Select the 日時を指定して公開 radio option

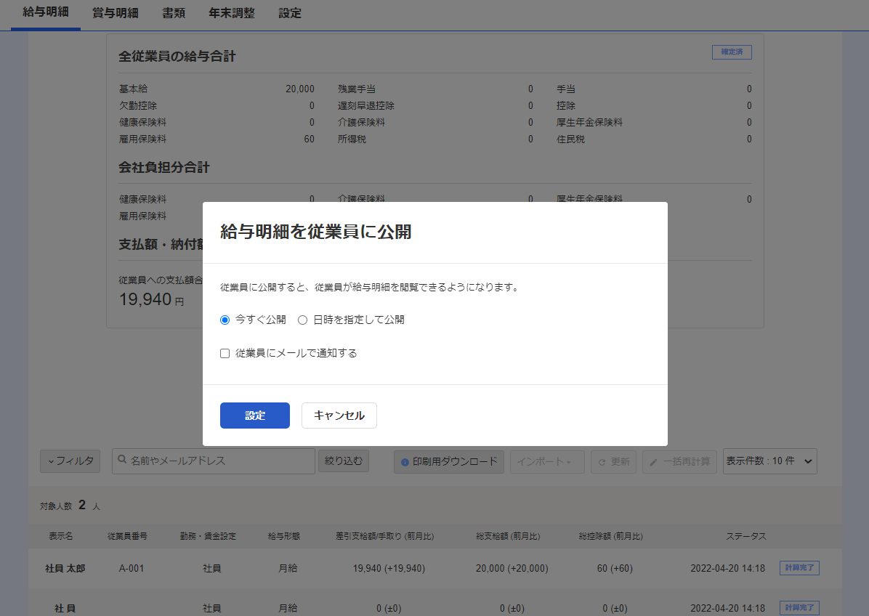tap(303, 320)
